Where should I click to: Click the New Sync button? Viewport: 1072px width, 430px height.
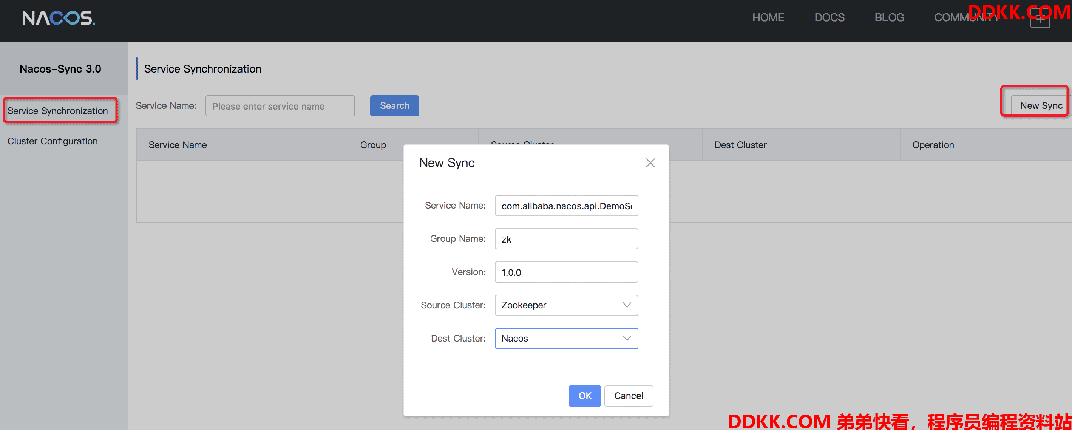(1041, 106)
